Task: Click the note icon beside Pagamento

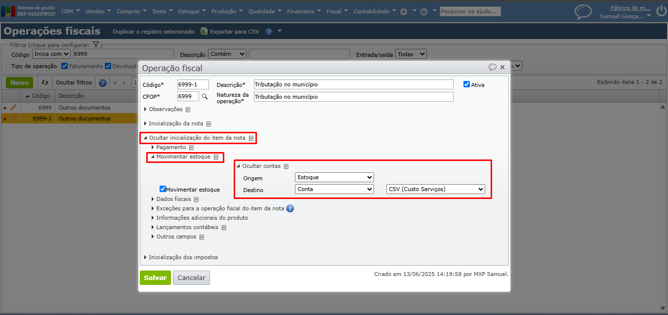Action: (x=191, y=148)
